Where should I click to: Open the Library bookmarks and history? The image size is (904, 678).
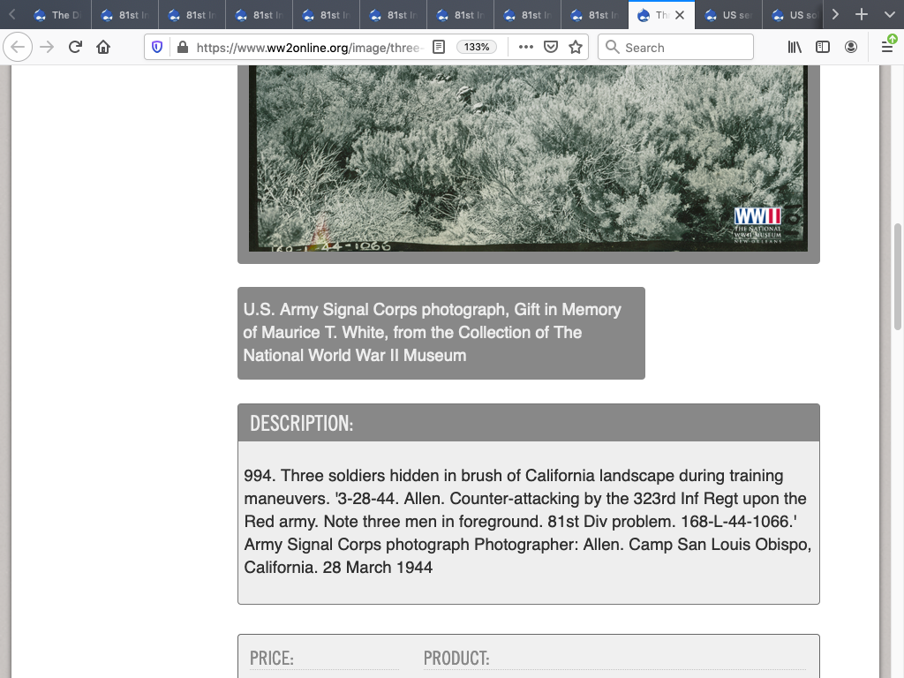click(x=795, y=48)
